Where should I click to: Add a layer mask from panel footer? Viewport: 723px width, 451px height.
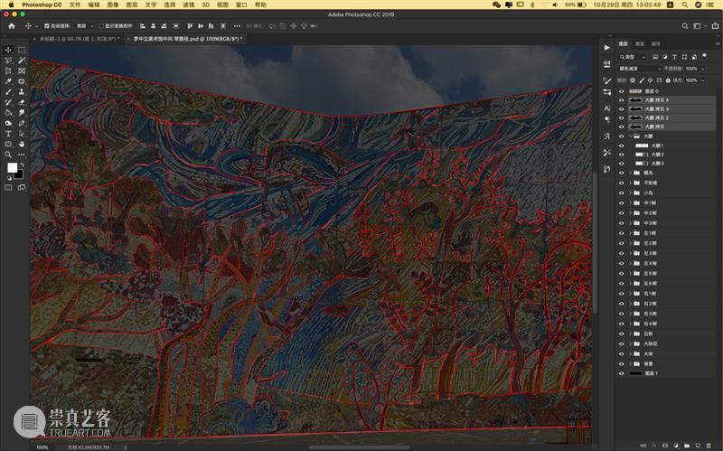(x=665, y=446)
